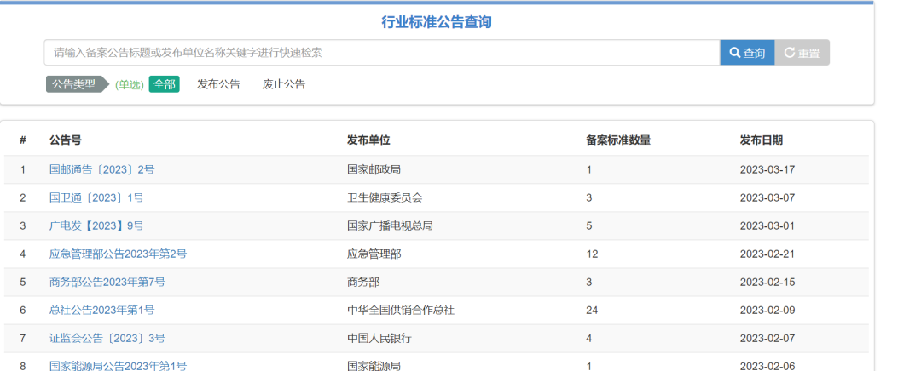This screenshot has width=921, height=371.
Task: Open 国家能源局公告2023年第1号 link
Action: [118, 366]
